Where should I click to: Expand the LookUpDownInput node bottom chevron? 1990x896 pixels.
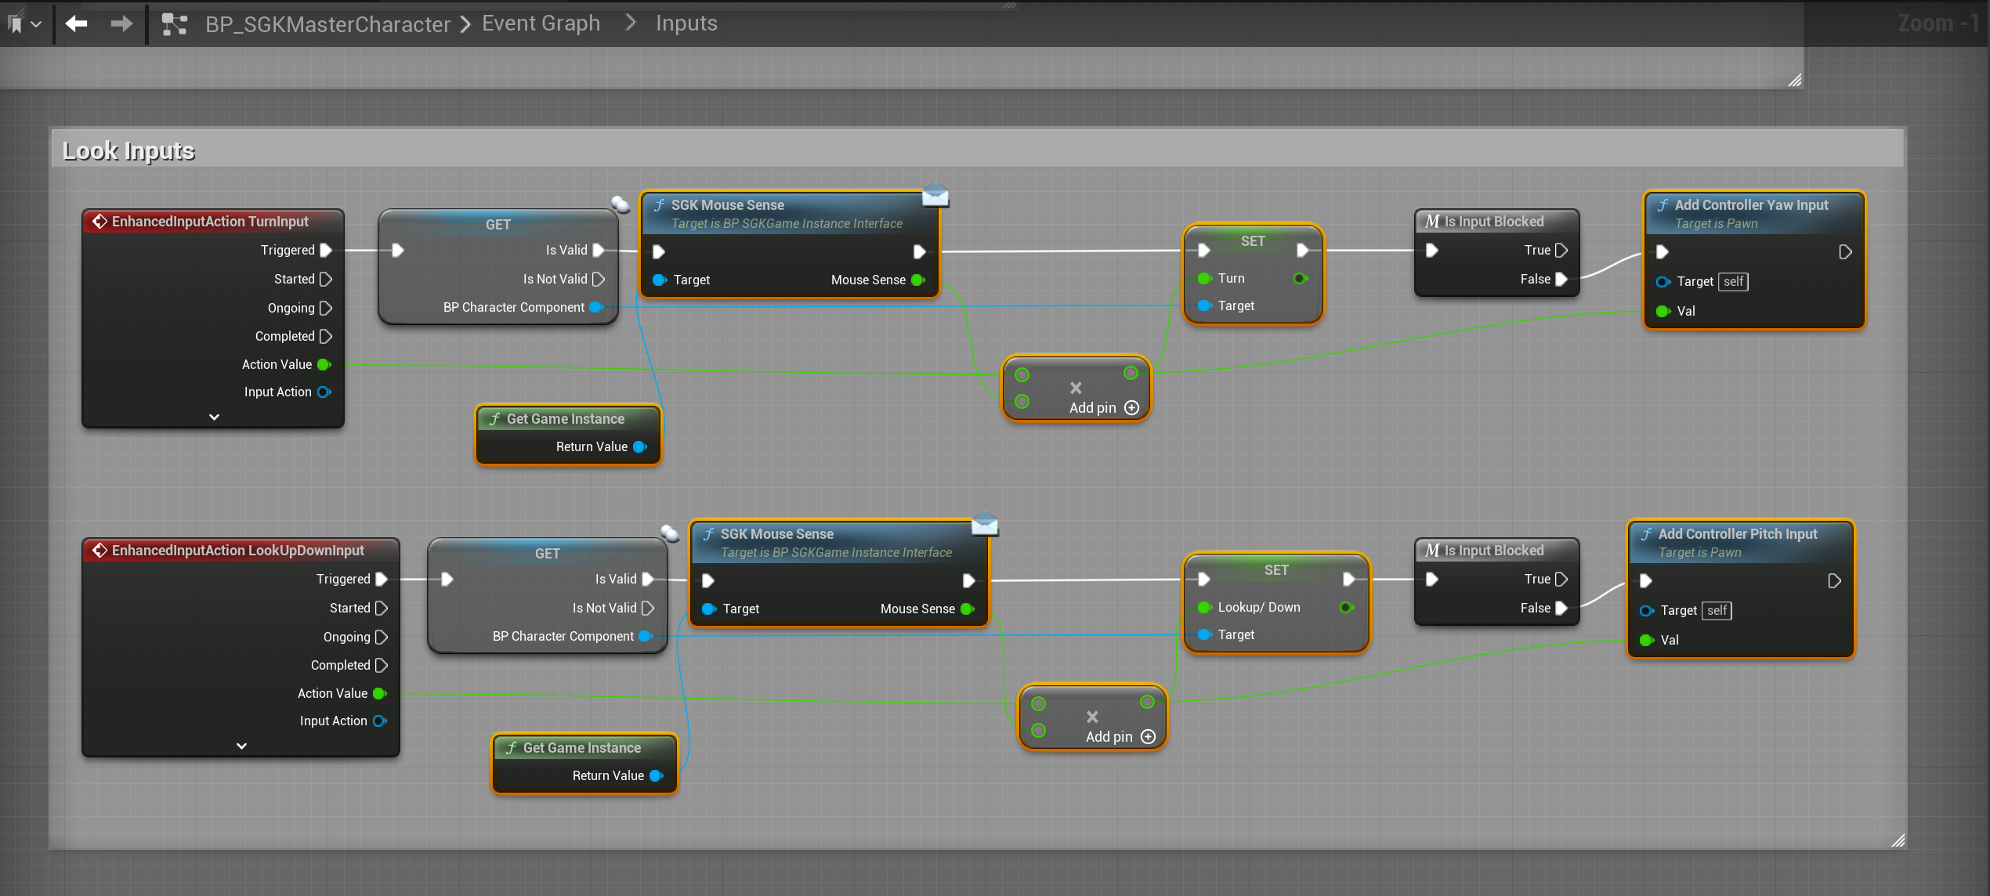[241, 746]
